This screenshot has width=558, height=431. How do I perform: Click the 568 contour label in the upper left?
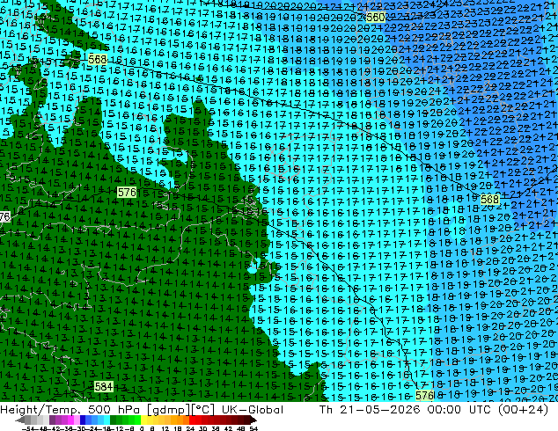(97, 59)
